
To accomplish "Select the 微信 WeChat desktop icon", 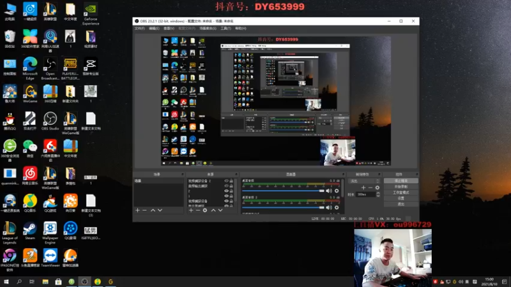I will [30, 149].
